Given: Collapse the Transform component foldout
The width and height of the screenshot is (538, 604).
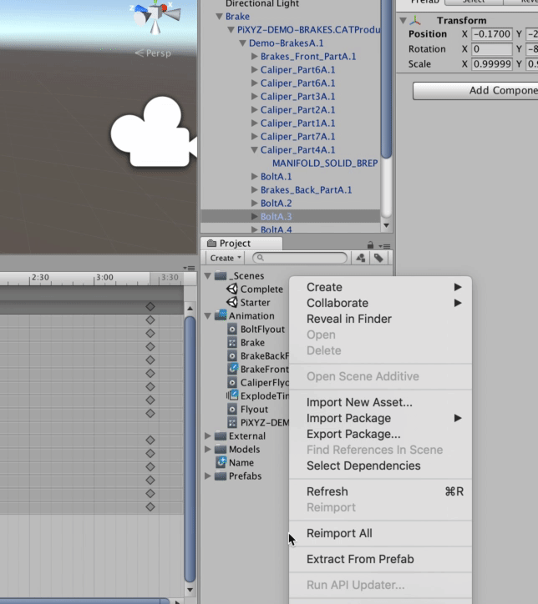Looking at the screenshot, I should click(403, 21).
